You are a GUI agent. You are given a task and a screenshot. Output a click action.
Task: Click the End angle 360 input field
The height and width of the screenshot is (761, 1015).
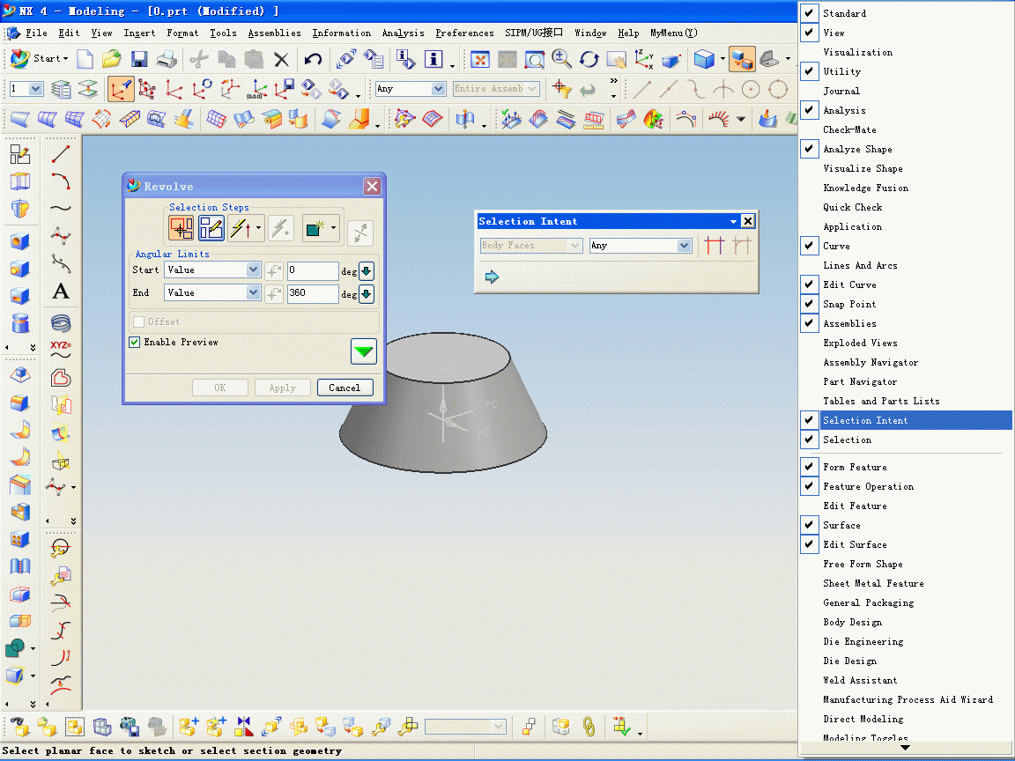click(x=313, y=293)
